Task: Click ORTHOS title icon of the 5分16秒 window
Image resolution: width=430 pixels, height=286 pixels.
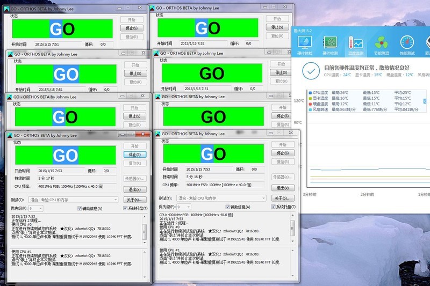Action: point(158,134)
